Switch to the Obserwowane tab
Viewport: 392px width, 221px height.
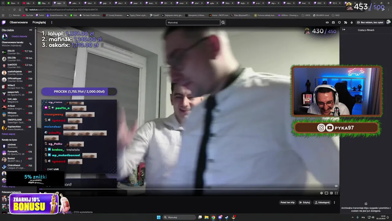click(x=19, y=22)
